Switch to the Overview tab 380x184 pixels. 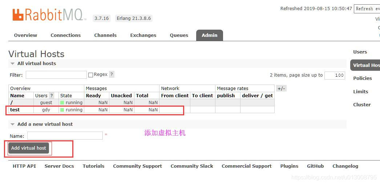[25, 35]
